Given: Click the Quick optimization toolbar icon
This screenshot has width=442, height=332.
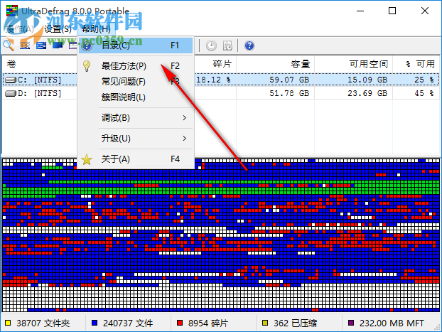Looking at the screenshot, I should click(41, 45).
